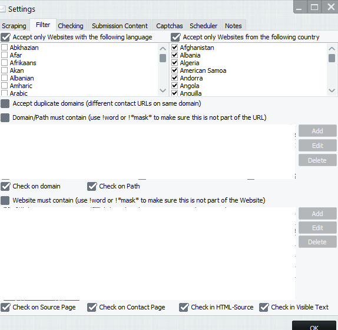Screen dimensions: 338x330
Task: Switch to the Scraping tab
Action: tap(14, 26)
